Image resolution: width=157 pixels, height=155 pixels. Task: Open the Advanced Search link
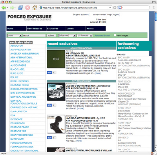(x=102, y=35)
